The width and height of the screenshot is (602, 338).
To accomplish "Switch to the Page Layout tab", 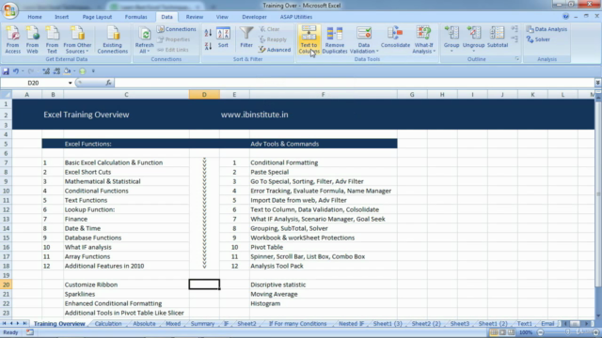I will click(x=97, y=17).
